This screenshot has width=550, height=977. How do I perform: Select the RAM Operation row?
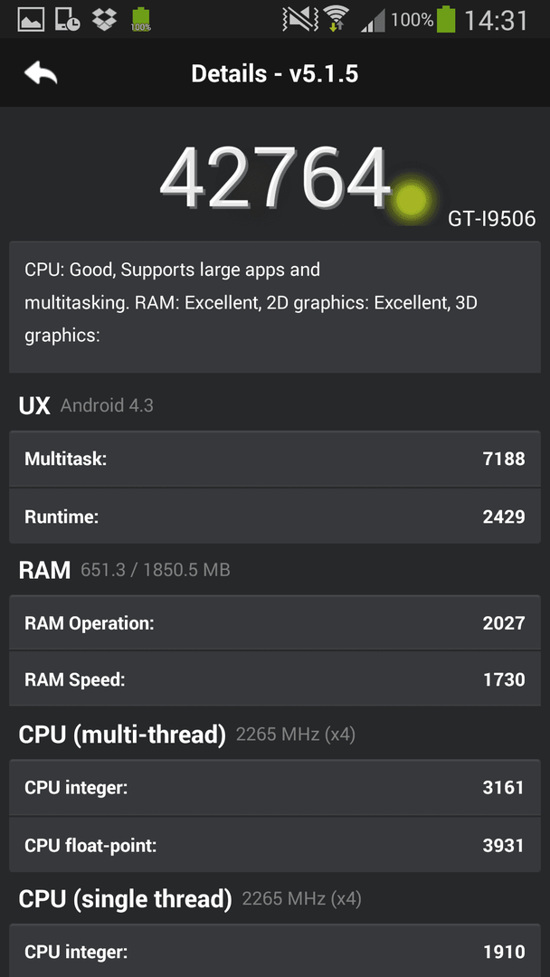(275, 623)
